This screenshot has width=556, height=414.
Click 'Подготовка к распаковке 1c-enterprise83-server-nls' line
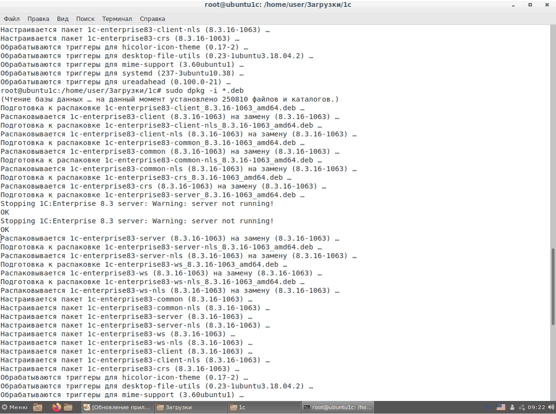coord(161,247)
